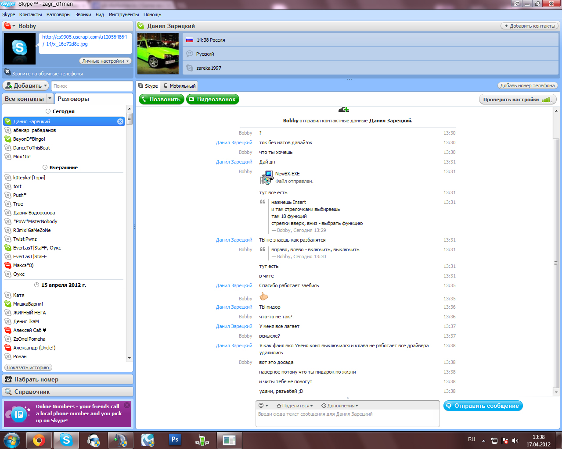Click the Photoshop icon in the taskbar

175,439
